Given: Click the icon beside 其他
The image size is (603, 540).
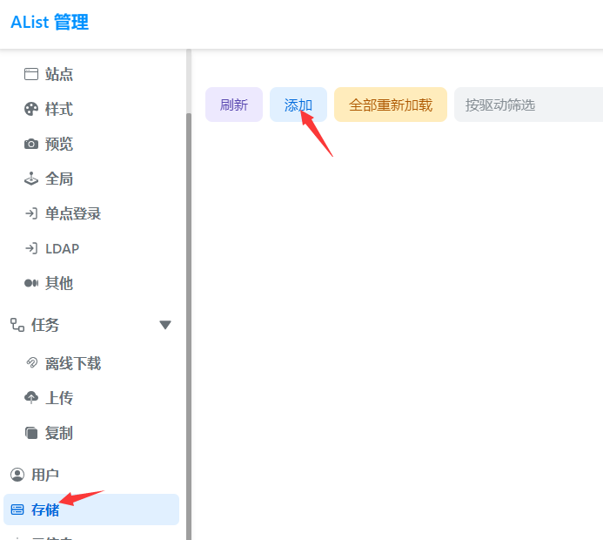Looking at the screenshot, I should point(31,283).
